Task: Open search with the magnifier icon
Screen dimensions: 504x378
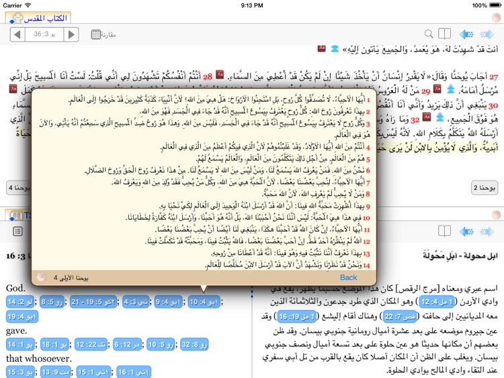Action: click(x=429, y=34)
